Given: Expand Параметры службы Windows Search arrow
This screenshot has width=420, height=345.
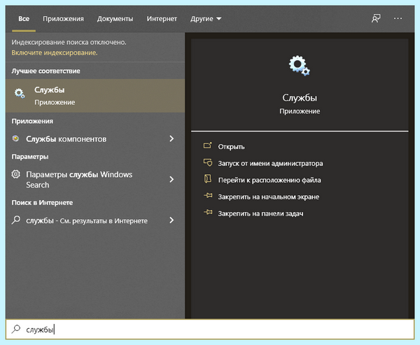Looking at the screenshot, I should [x=171, y=179].
